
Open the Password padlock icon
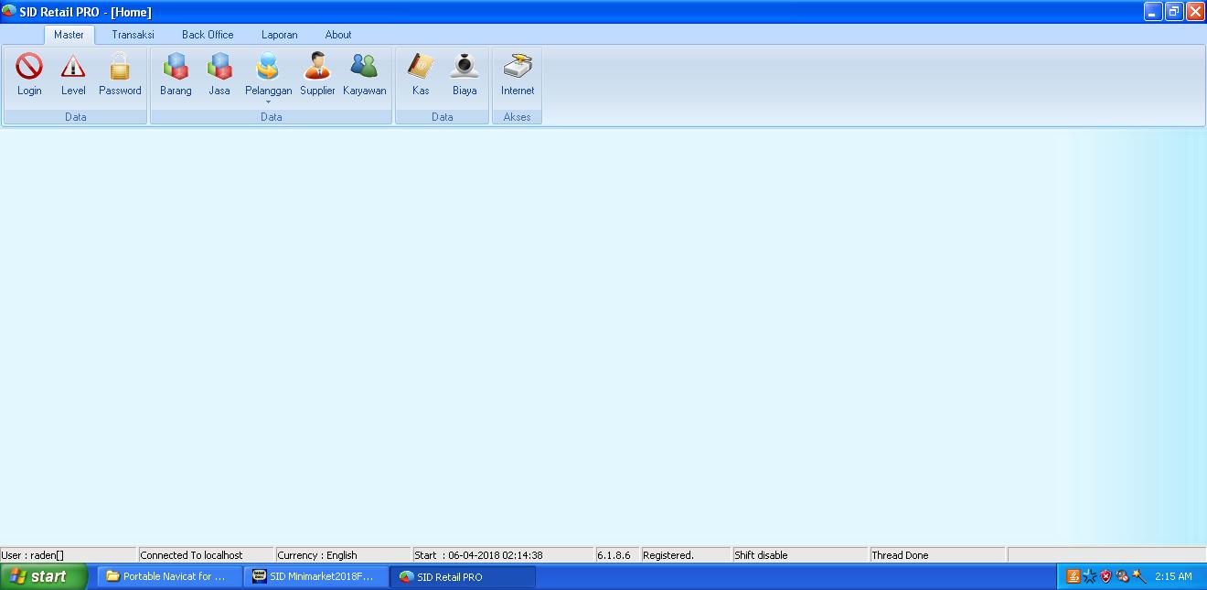(x=120, y=74)
